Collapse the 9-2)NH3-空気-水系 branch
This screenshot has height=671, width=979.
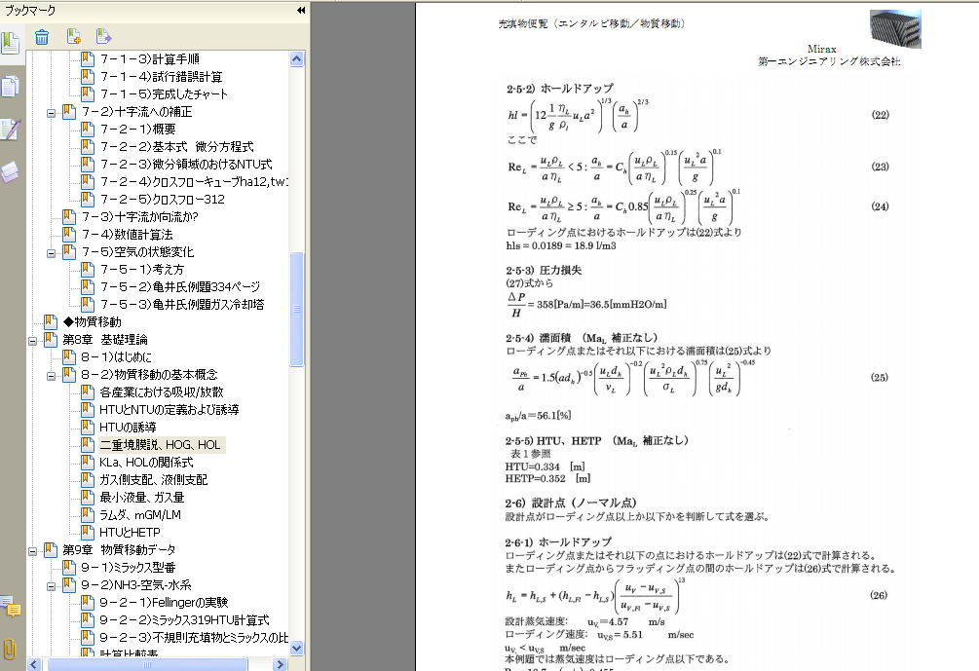[x=52, y=586]
